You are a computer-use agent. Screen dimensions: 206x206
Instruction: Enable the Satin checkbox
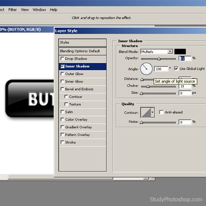click(x=62, y=112)
